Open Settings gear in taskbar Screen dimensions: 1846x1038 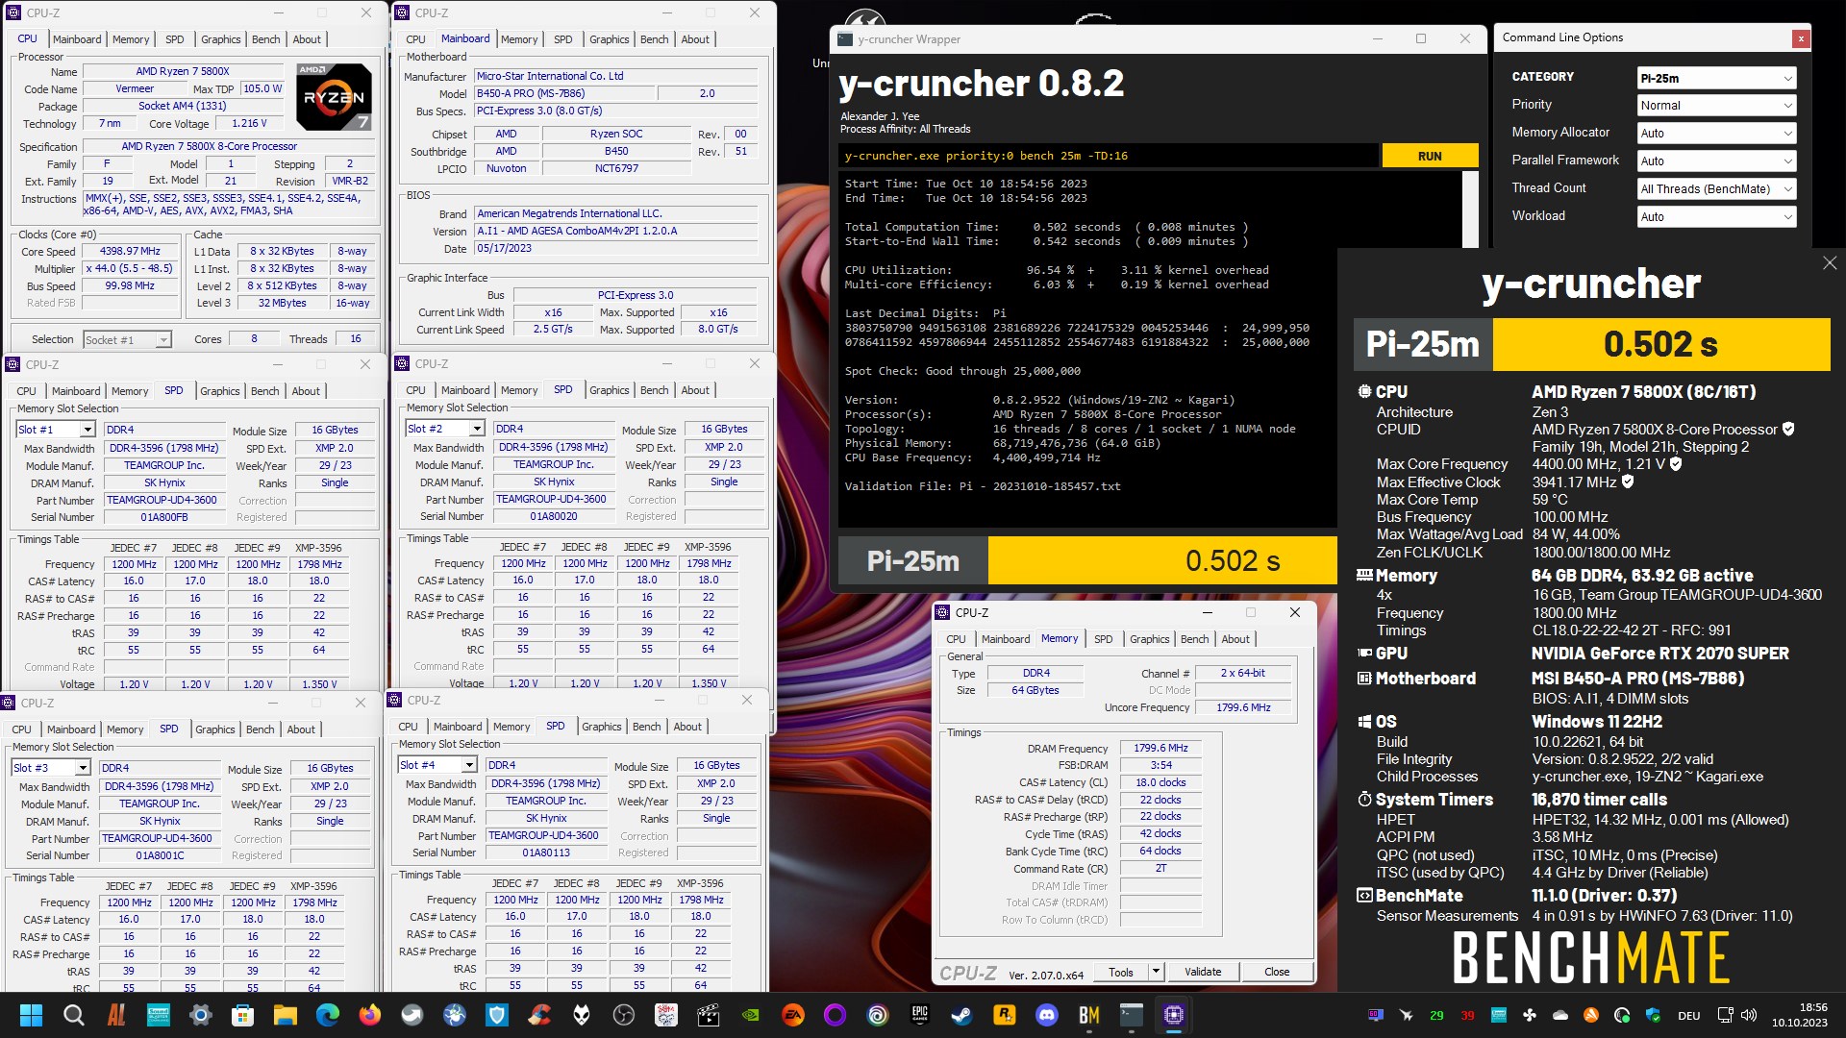coord(200,1015)
